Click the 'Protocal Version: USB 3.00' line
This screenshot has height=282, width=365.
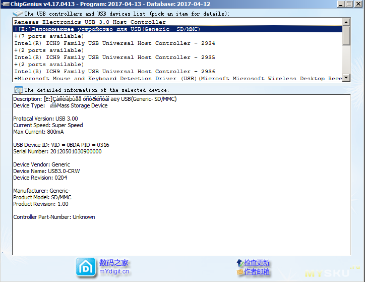(45, 119)
